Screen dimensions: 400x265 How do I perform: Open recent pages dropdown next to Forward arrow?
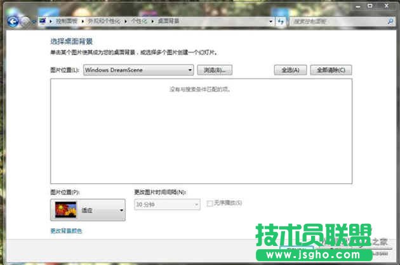click(34, 22)
